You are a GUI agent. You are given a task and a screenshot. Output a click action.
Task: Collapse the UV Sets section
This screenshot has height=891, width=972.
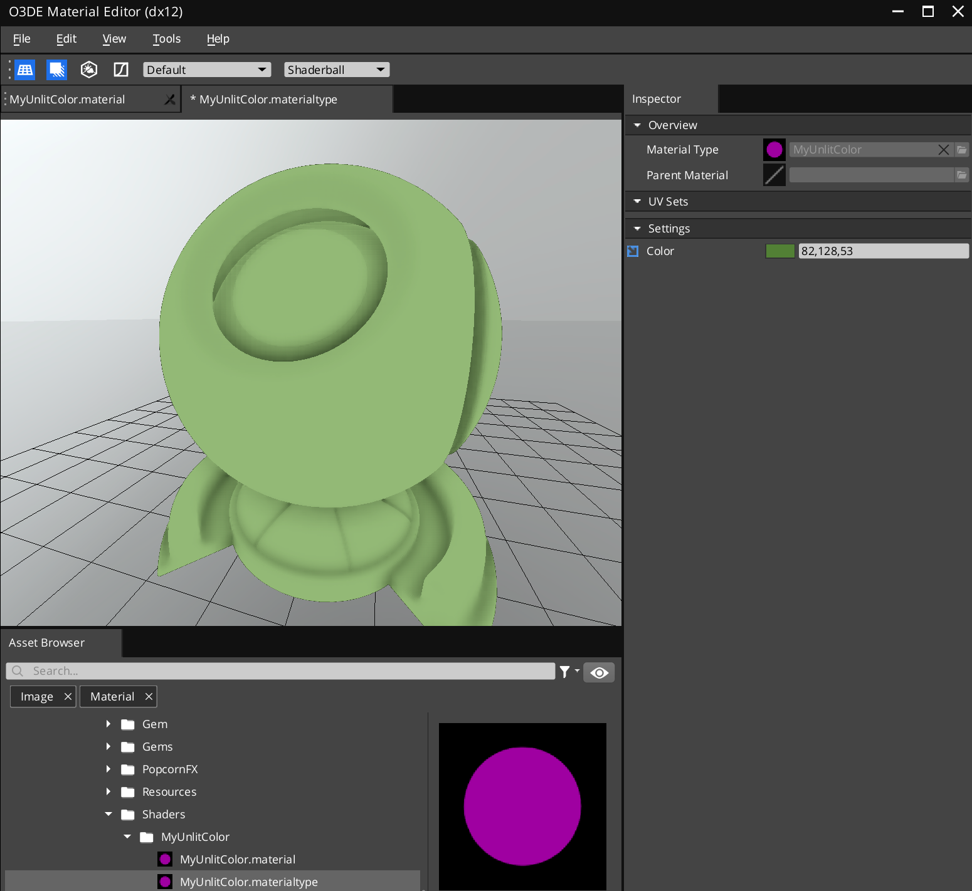pyautogui.click(x=637, y=201)
